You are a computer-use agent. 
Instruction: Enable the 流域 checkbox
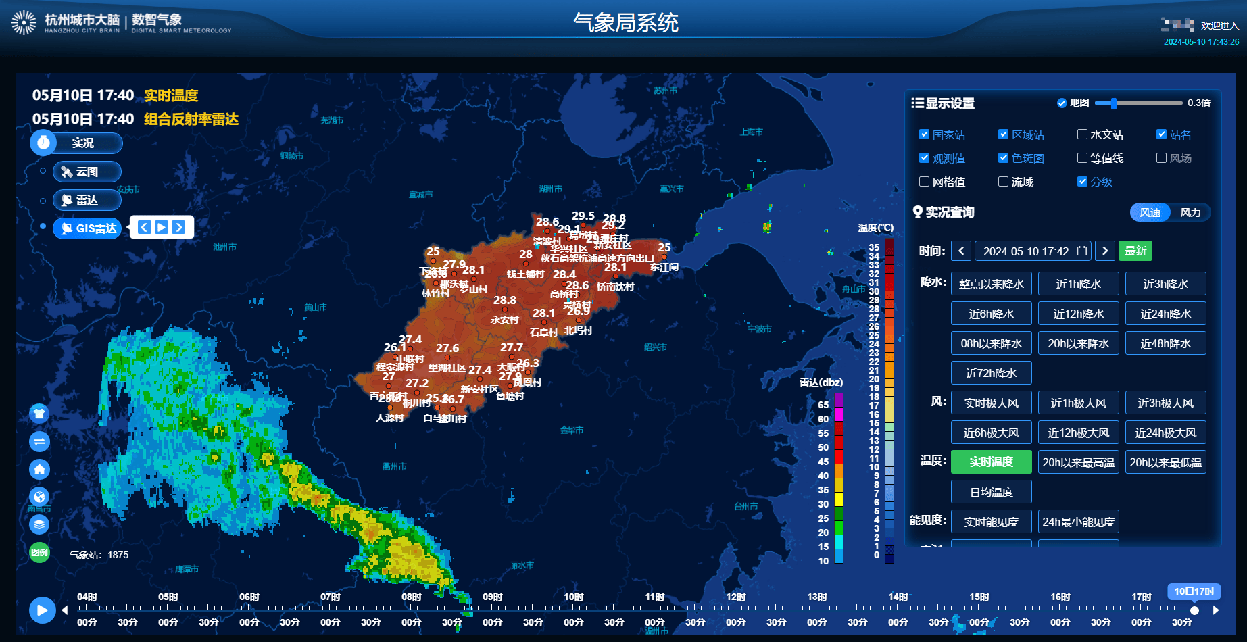coord(1003,182)
